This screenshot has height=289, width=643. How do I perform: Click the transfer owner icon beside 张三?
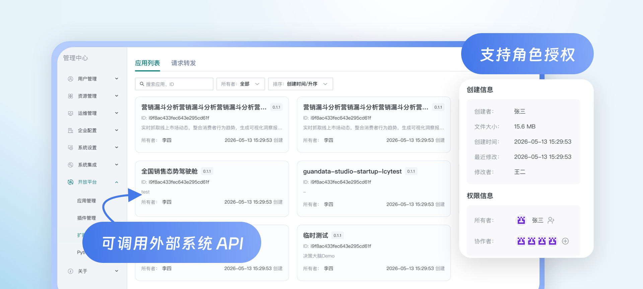point(551,220)
